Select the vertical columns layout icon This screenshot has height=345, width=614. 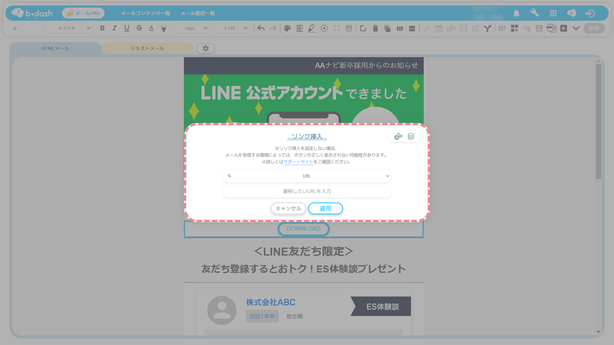pos(400,28)
